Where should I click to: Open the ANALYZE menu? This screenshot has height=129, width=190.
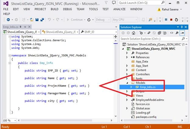[119, 9]
